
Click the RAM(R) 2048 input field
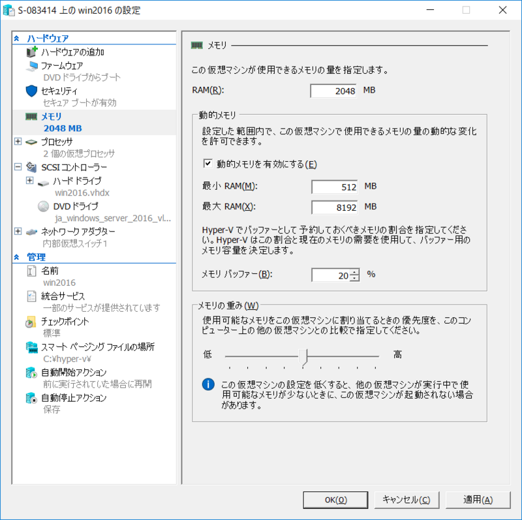click(x=333, y=91)
